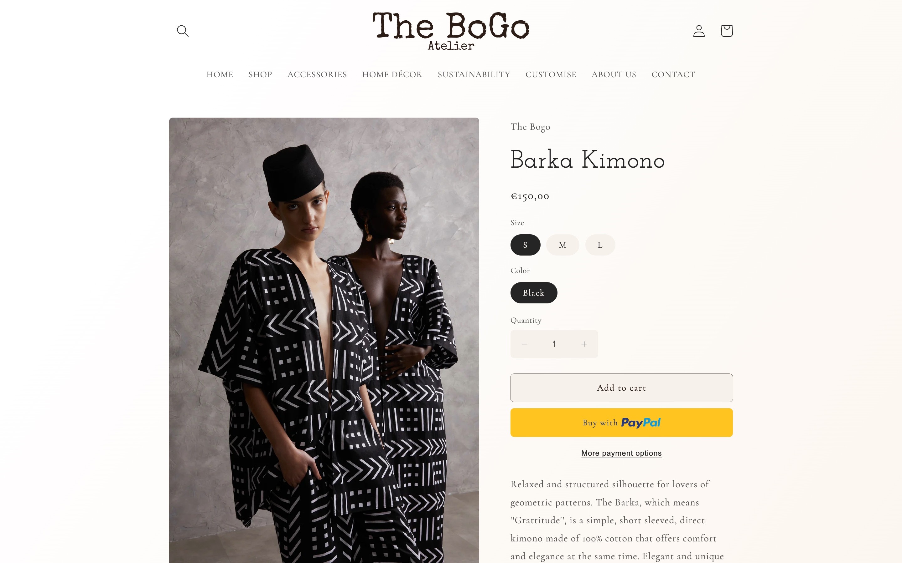Open the account login icon
902x563 pixels.
[x=699, y=31]
